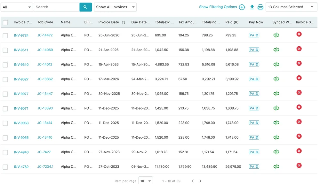
Task: Change the Item per Page dropdown
Action: [146, 181]
